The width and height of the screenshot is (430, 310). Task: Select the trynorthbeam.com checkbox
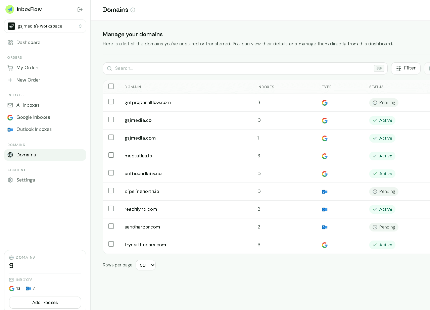click(111, 244)
